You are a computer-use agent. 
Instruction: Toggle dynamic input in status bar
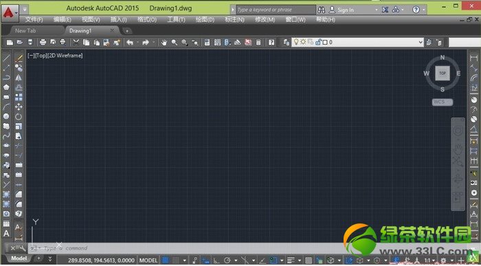point(205,261)
